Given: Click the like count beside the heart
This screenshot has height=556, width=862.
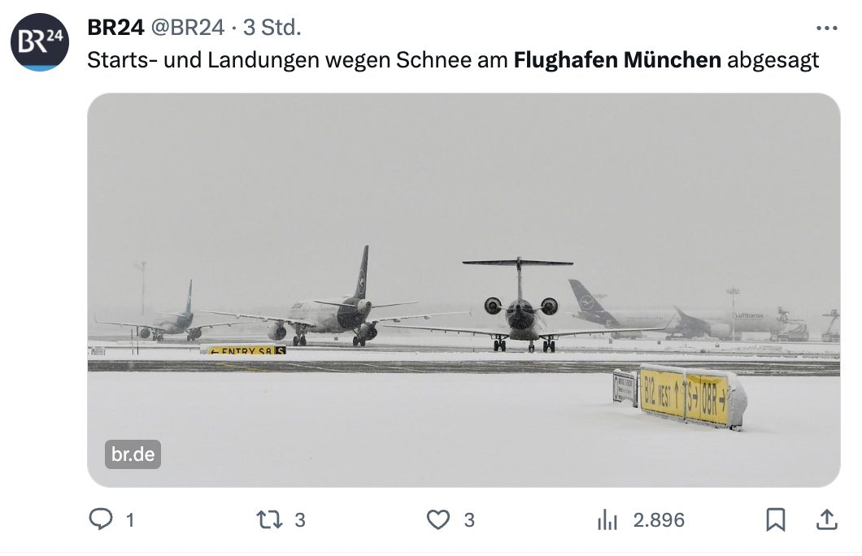Looking at the screenshot, I should (469, 519).
